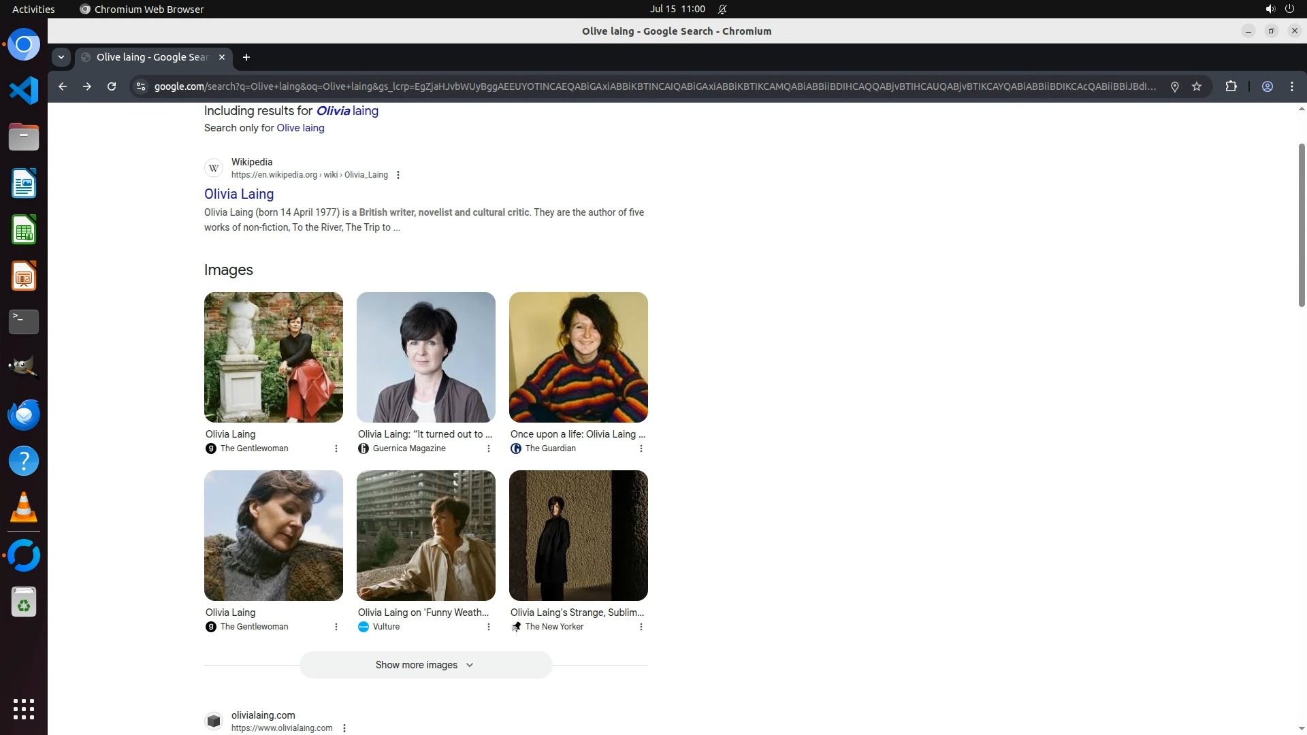Open the Extensions puzzle icon

coord(1231,86)
